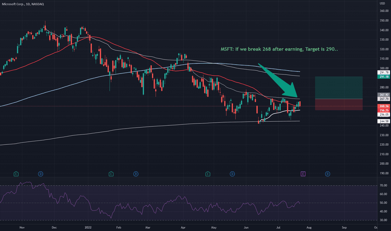Image resolution: width=391 pixels, height=231 pixels.
Task: Click the 190.00 price axis label
Action: [x=384, y=173]
